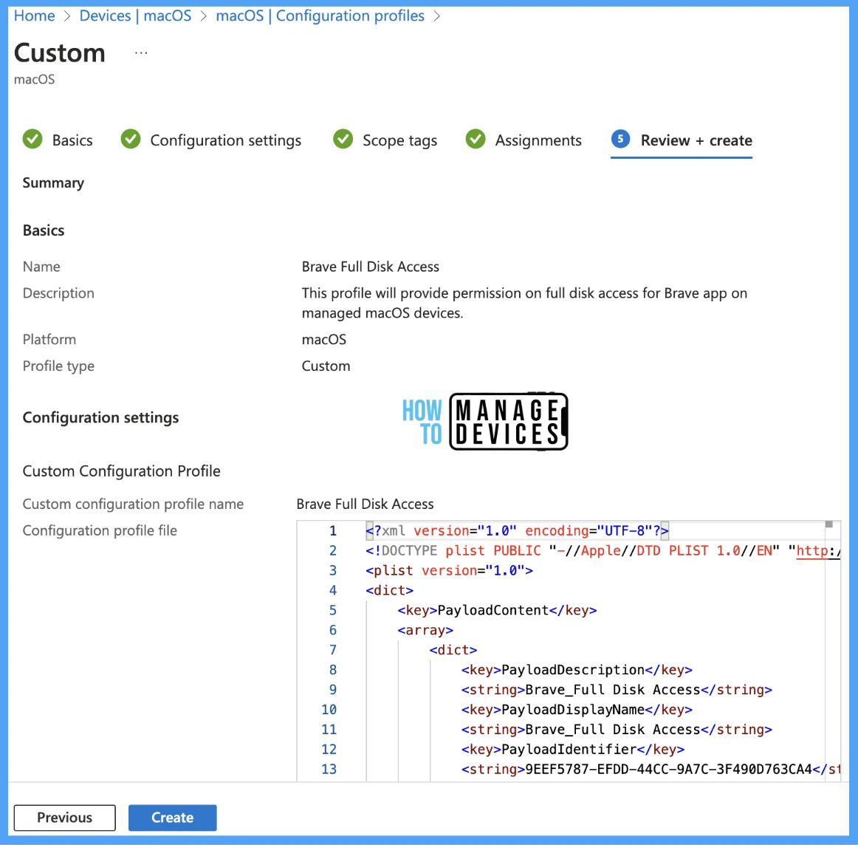
Task: Click the Custom Configuration Profile subheading
Action: 122,471
